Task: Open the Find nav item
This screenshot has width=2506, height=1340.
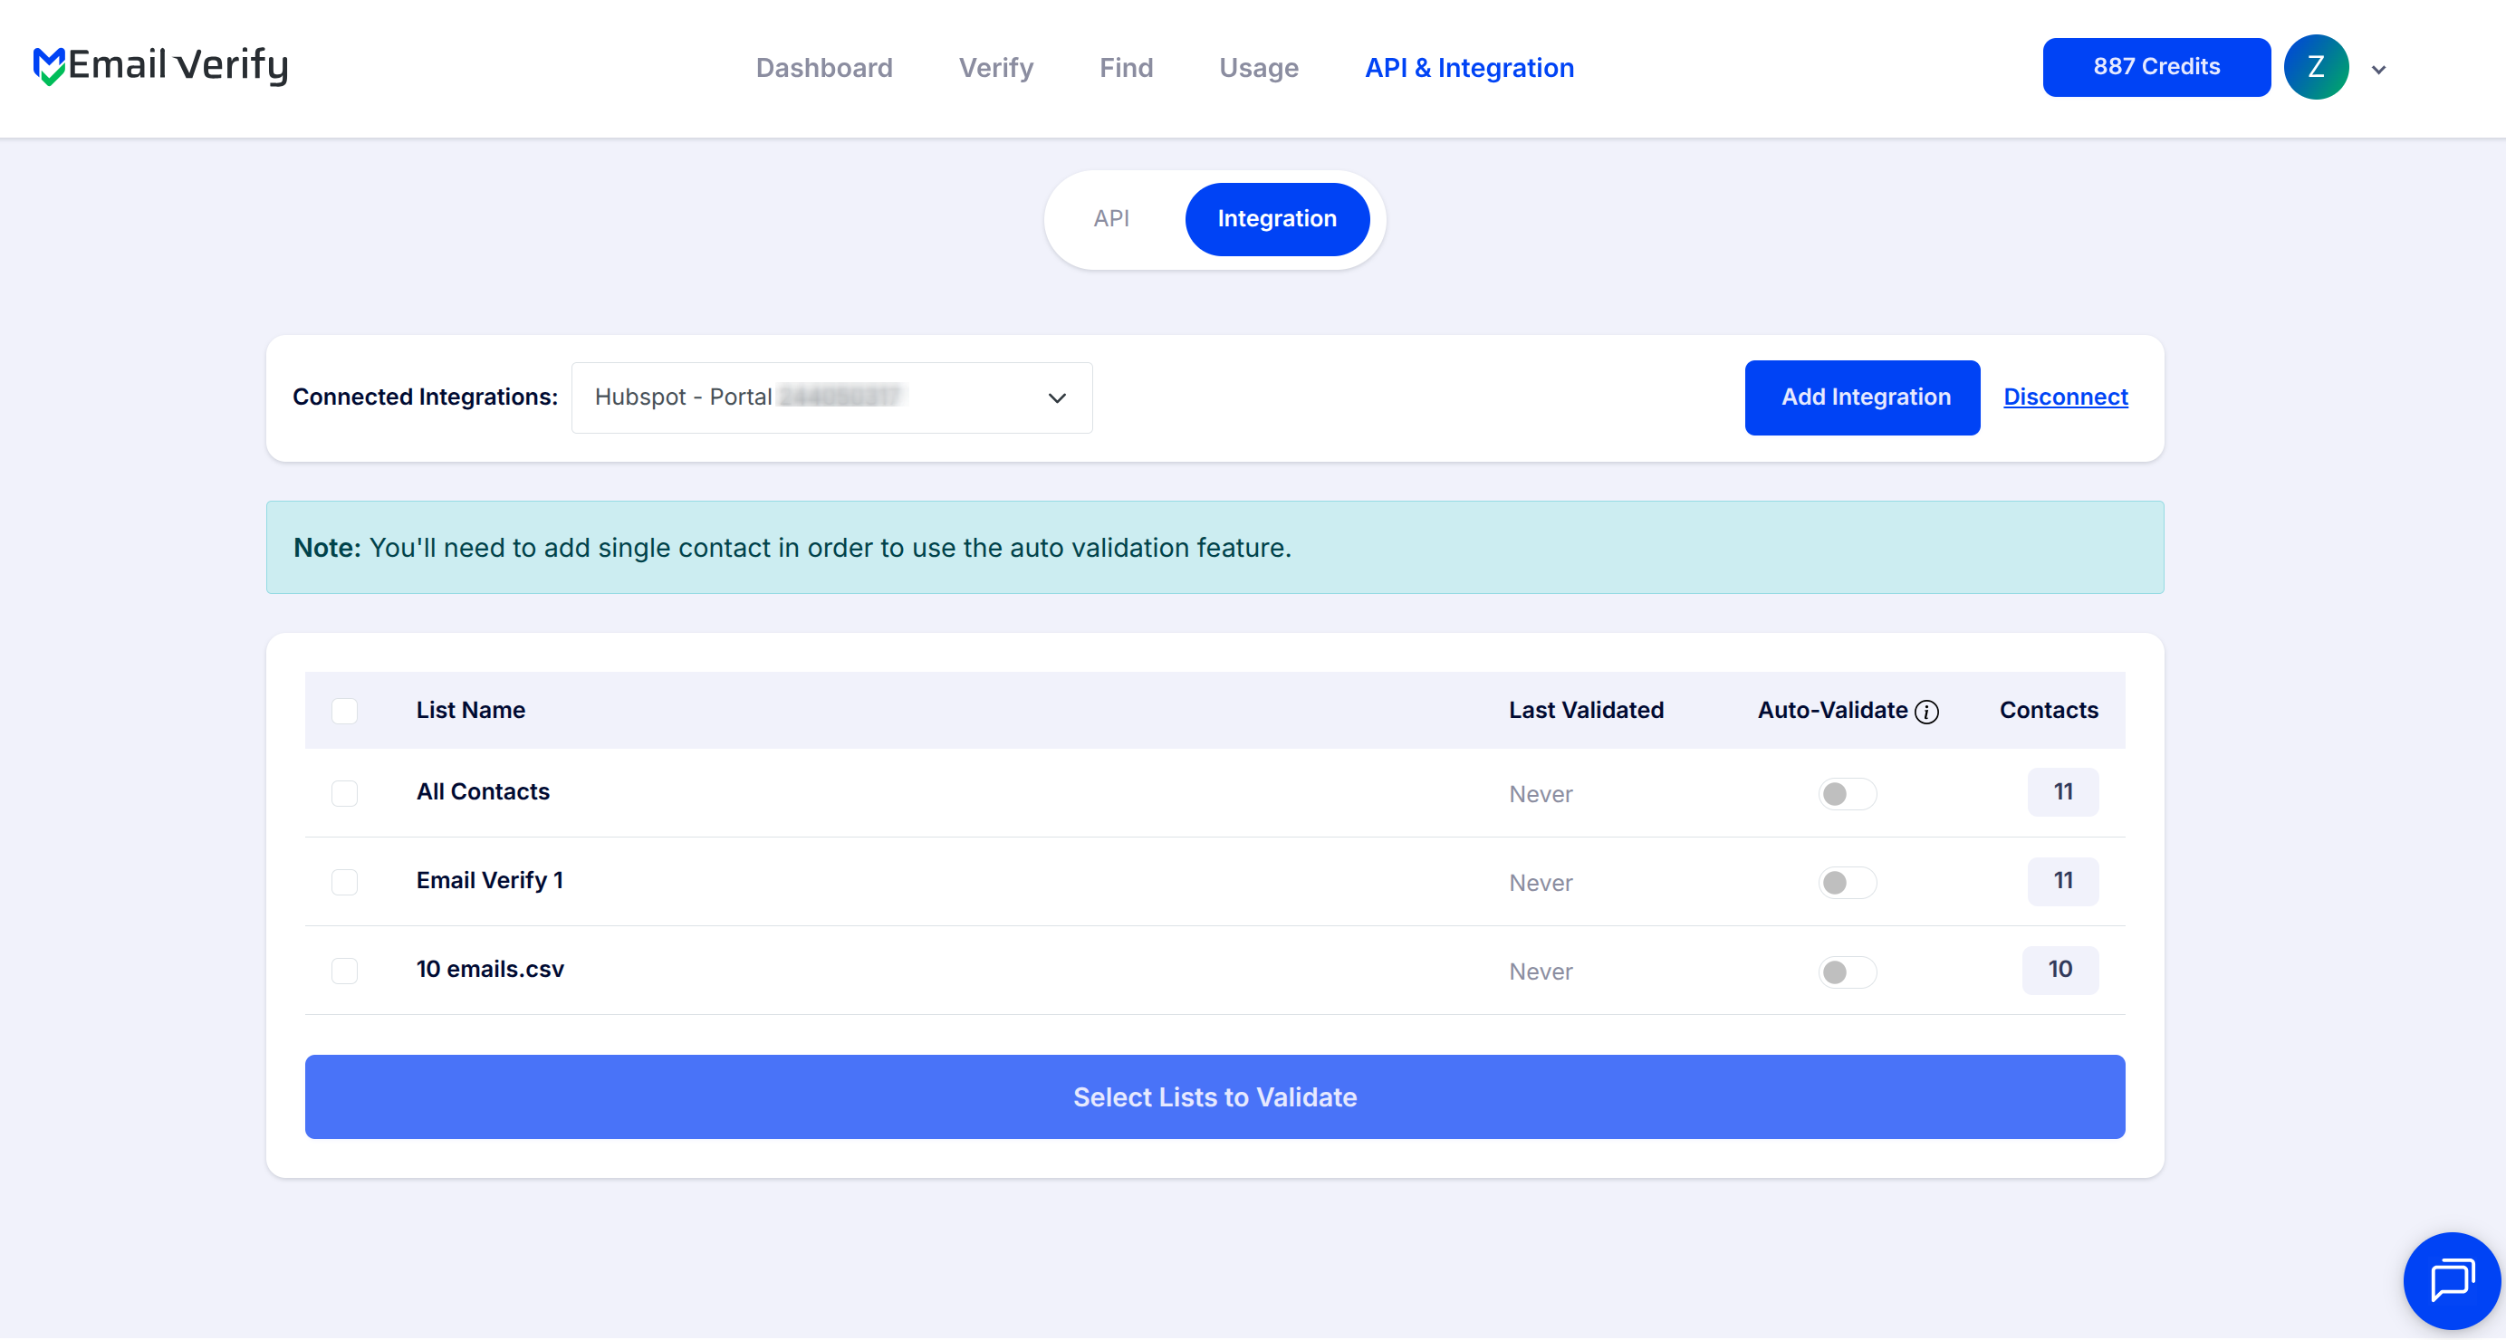Action: (1126, 67)
